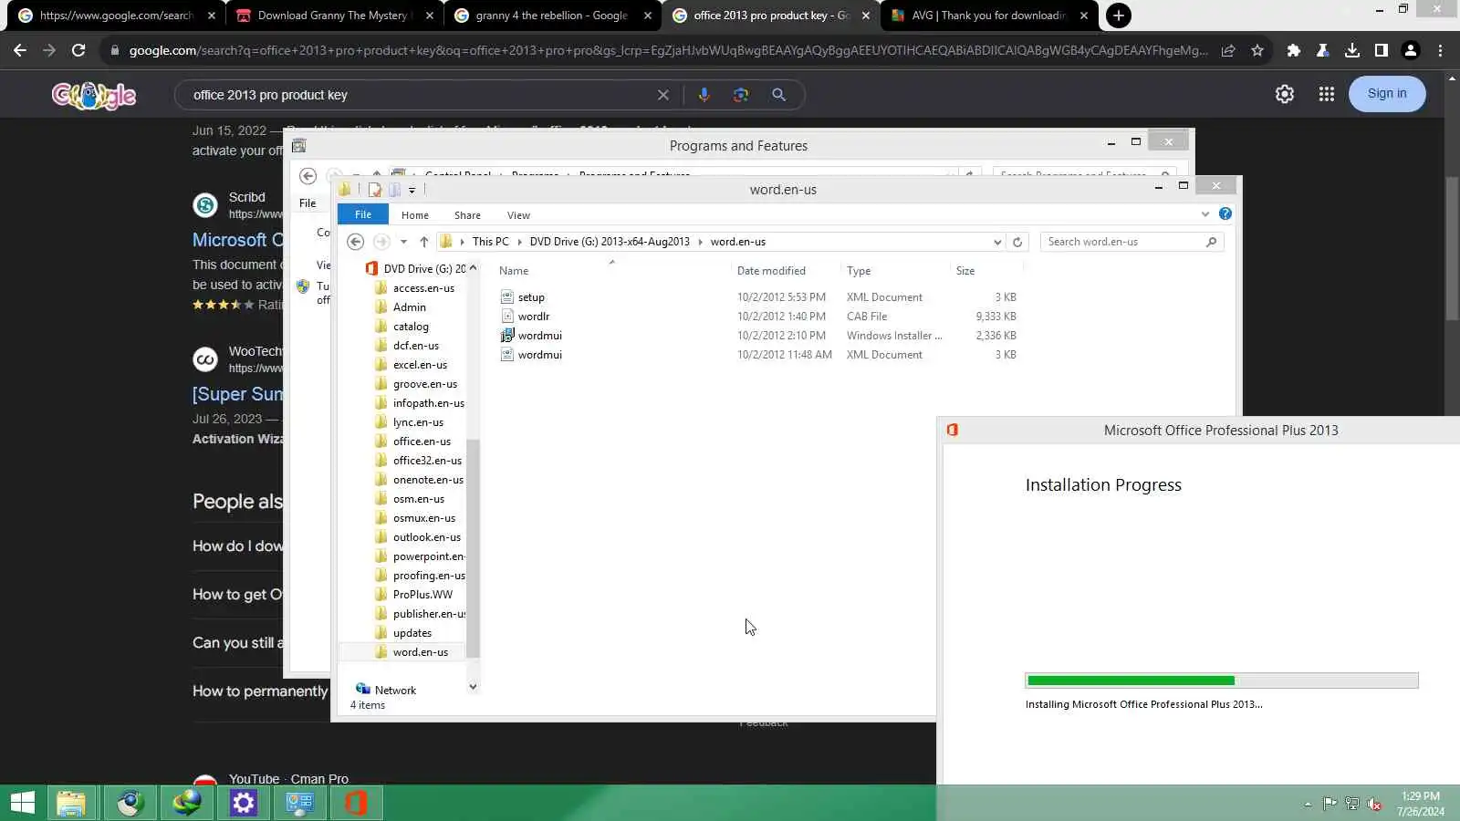Start voice search with the microphone icon
This screenshot has width=1460, height=821.
pyautogui.click(x=704, y=94)
